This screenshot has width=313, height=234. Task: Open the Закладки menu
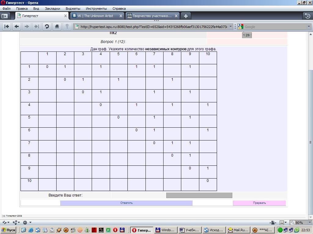point(53,9)
